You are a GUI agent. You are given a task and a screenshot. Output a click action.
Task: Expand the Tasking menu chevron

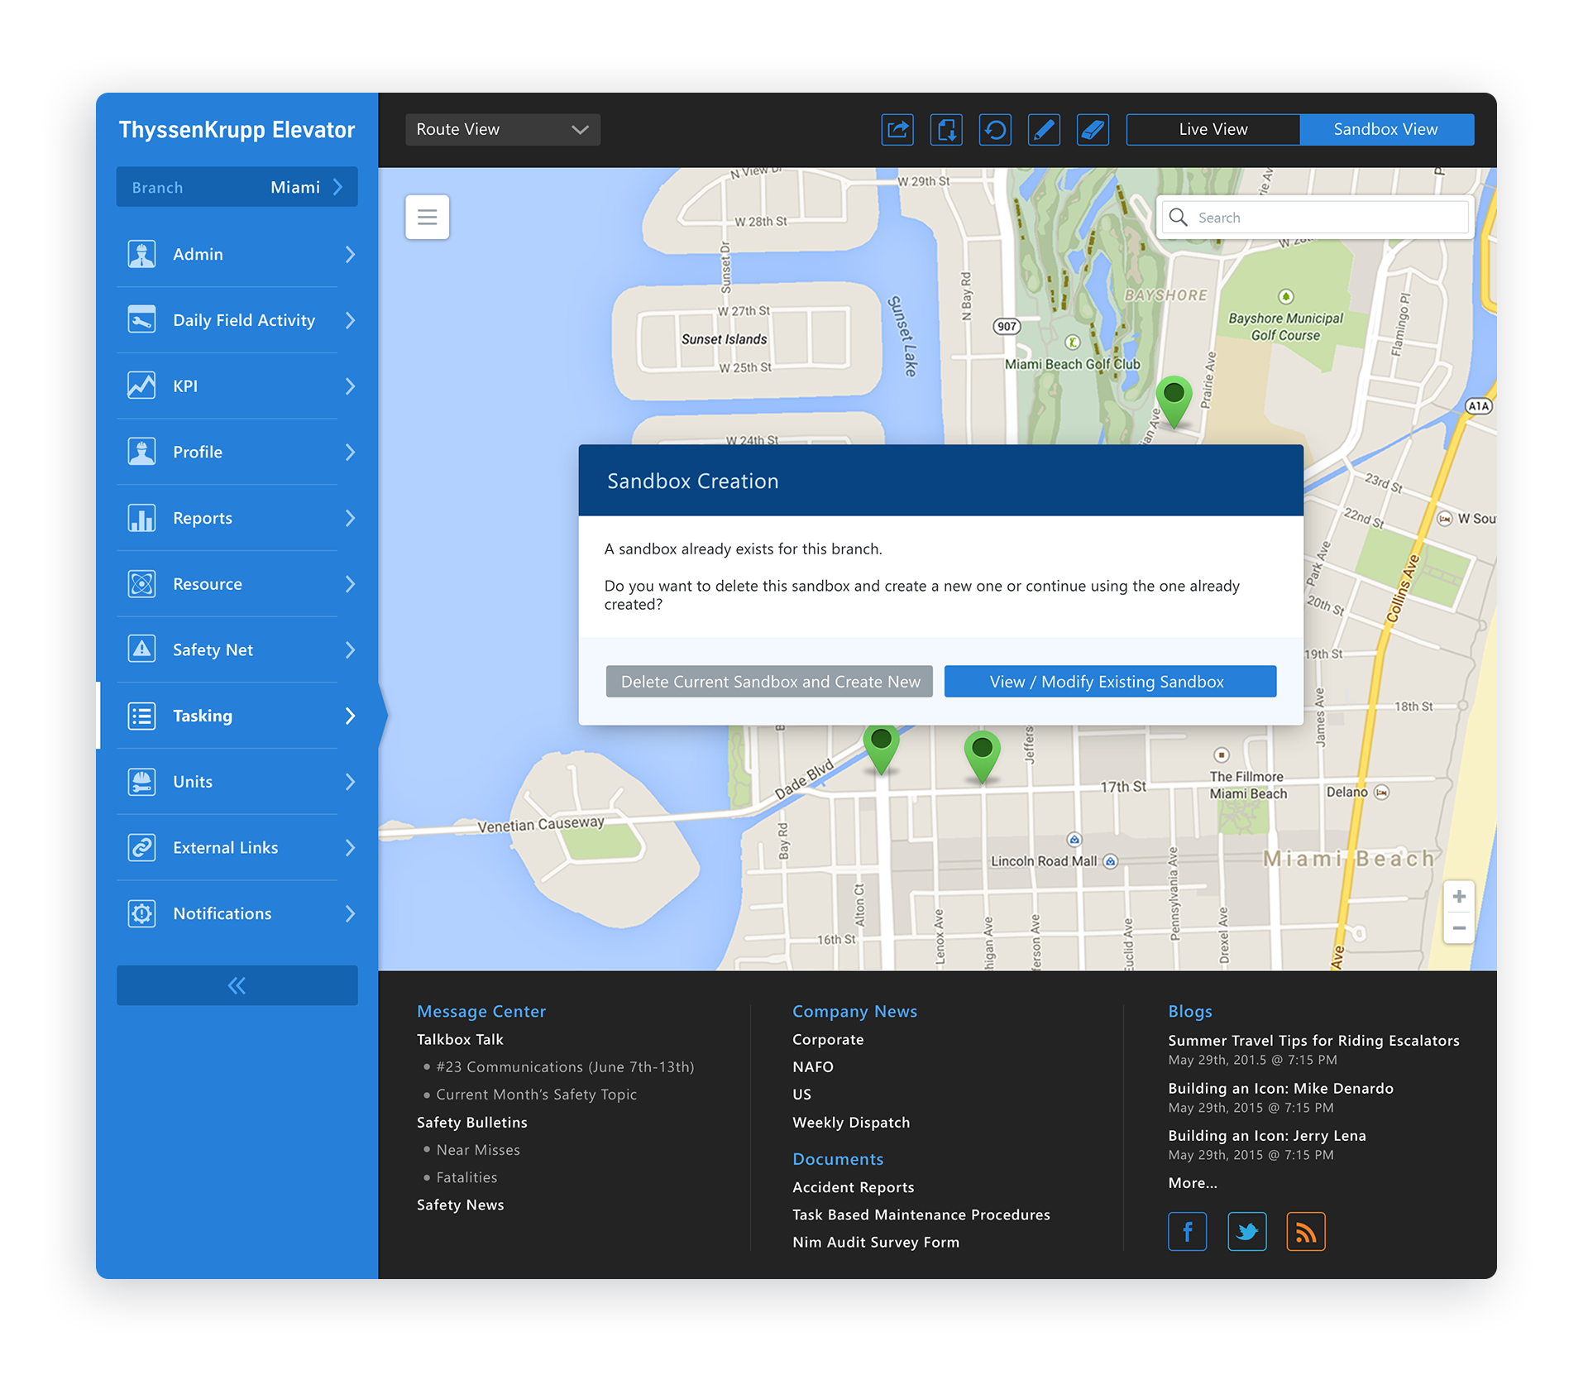tap(350, 716)
